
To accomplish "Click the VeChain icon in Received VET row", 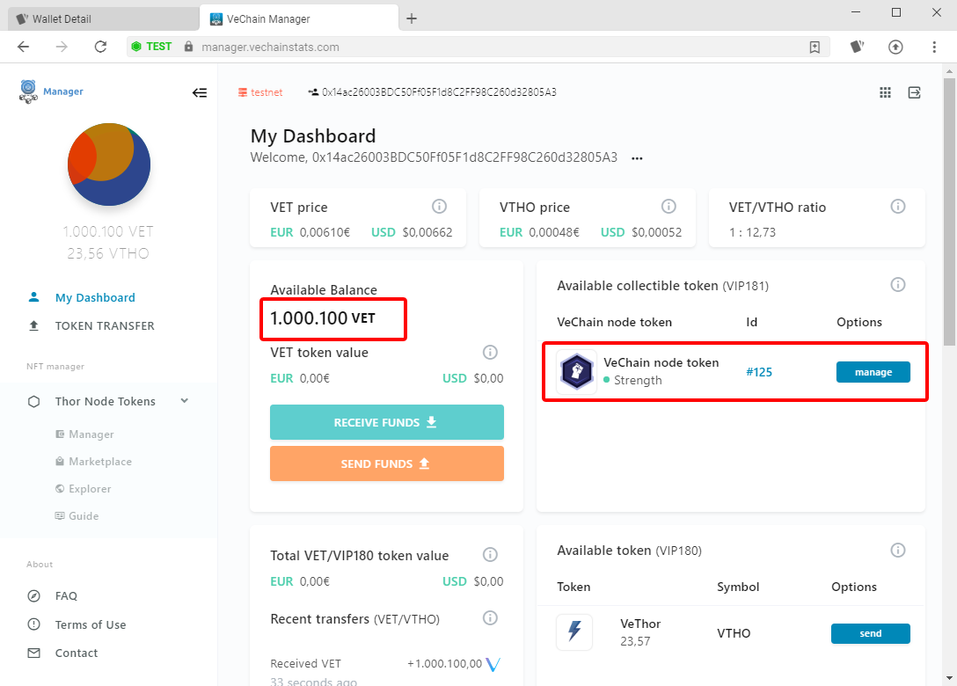I will pyautogui.click(x=493, y=664).
